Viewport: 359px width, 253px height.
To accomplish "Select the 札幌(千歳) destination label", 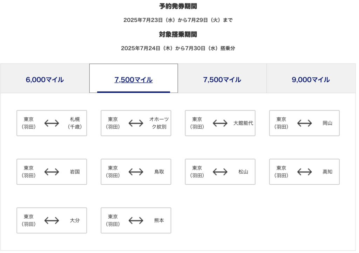I will click(x=75, y=123).
